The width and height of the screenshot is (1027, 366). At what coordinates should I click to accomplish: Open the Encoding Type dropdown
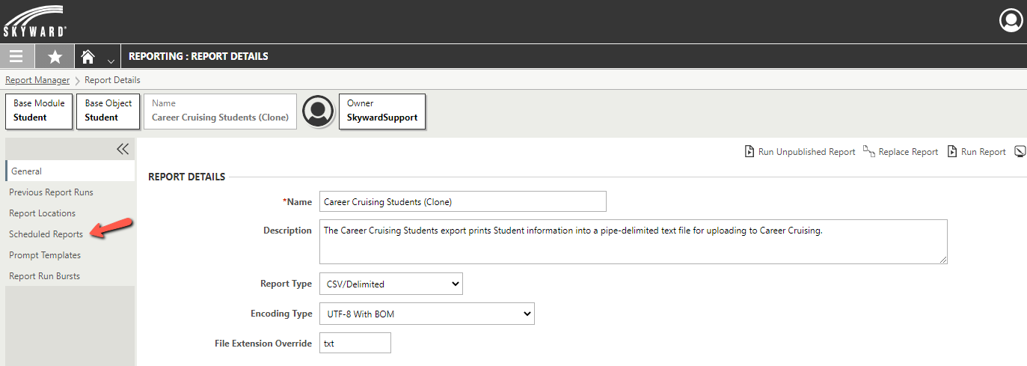pos(426,314)
